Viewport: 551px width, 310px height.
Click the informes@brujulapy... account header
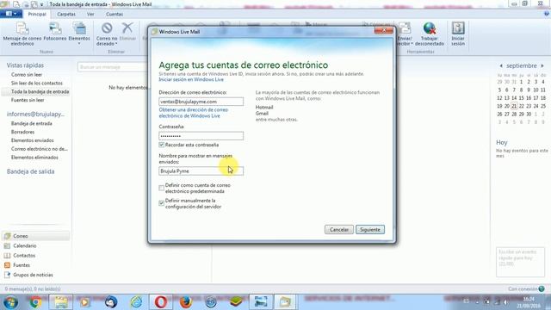(35, 114)
